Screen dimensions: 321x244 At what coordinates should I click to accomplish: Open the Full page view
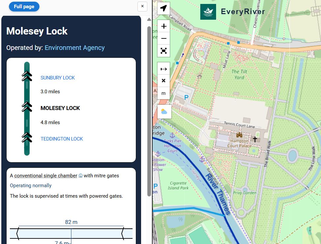coord(24,7)
